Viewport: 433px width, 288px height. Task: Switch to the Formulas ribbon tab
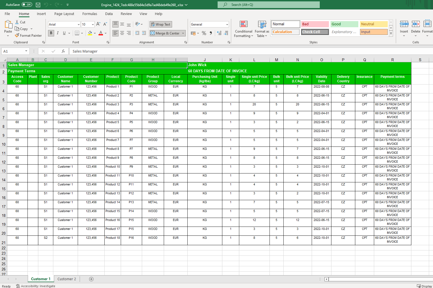click(90, 14)
